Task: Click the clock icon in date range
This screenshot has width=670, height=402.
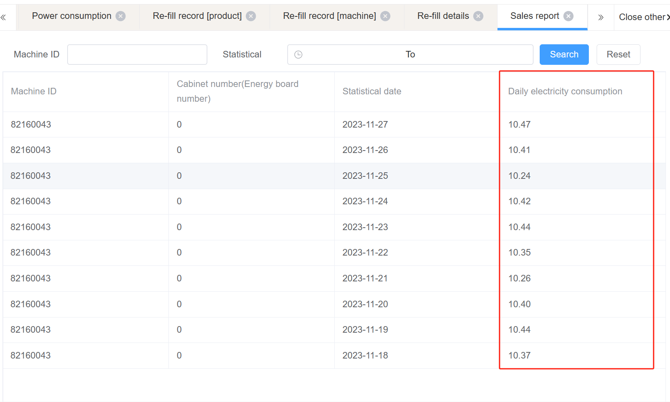Action: [x=298, y=55]
